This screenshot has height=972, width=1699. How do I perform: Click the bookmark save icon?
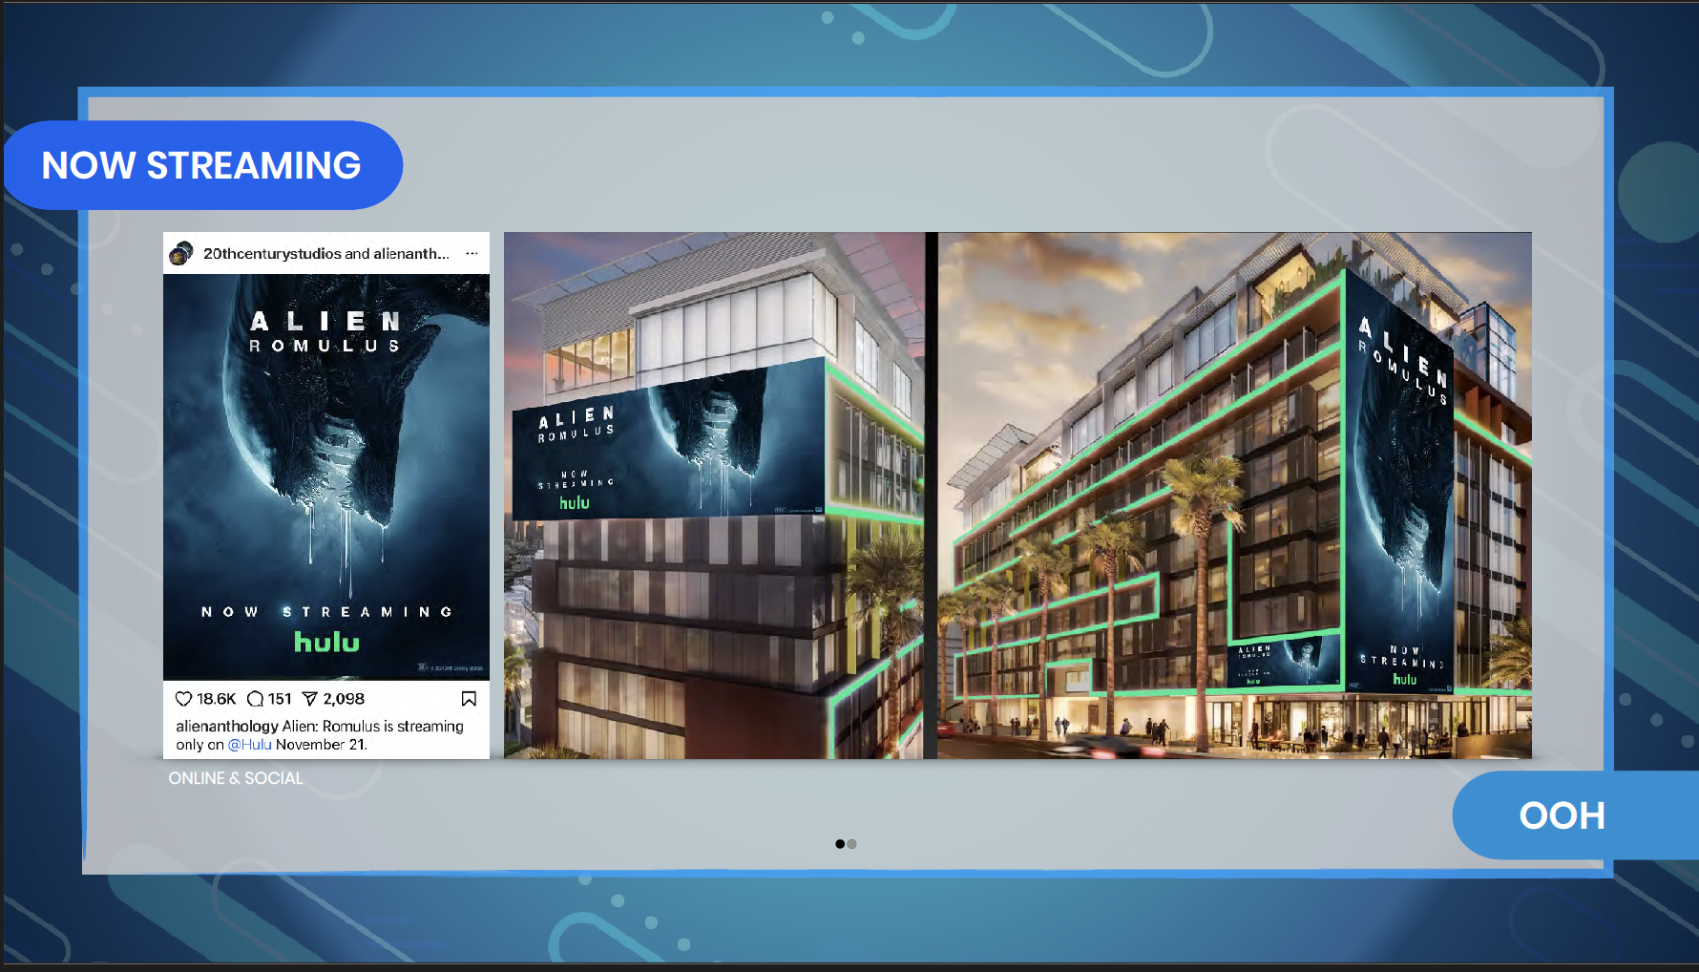pyautogui.click(x=469, y=699)
